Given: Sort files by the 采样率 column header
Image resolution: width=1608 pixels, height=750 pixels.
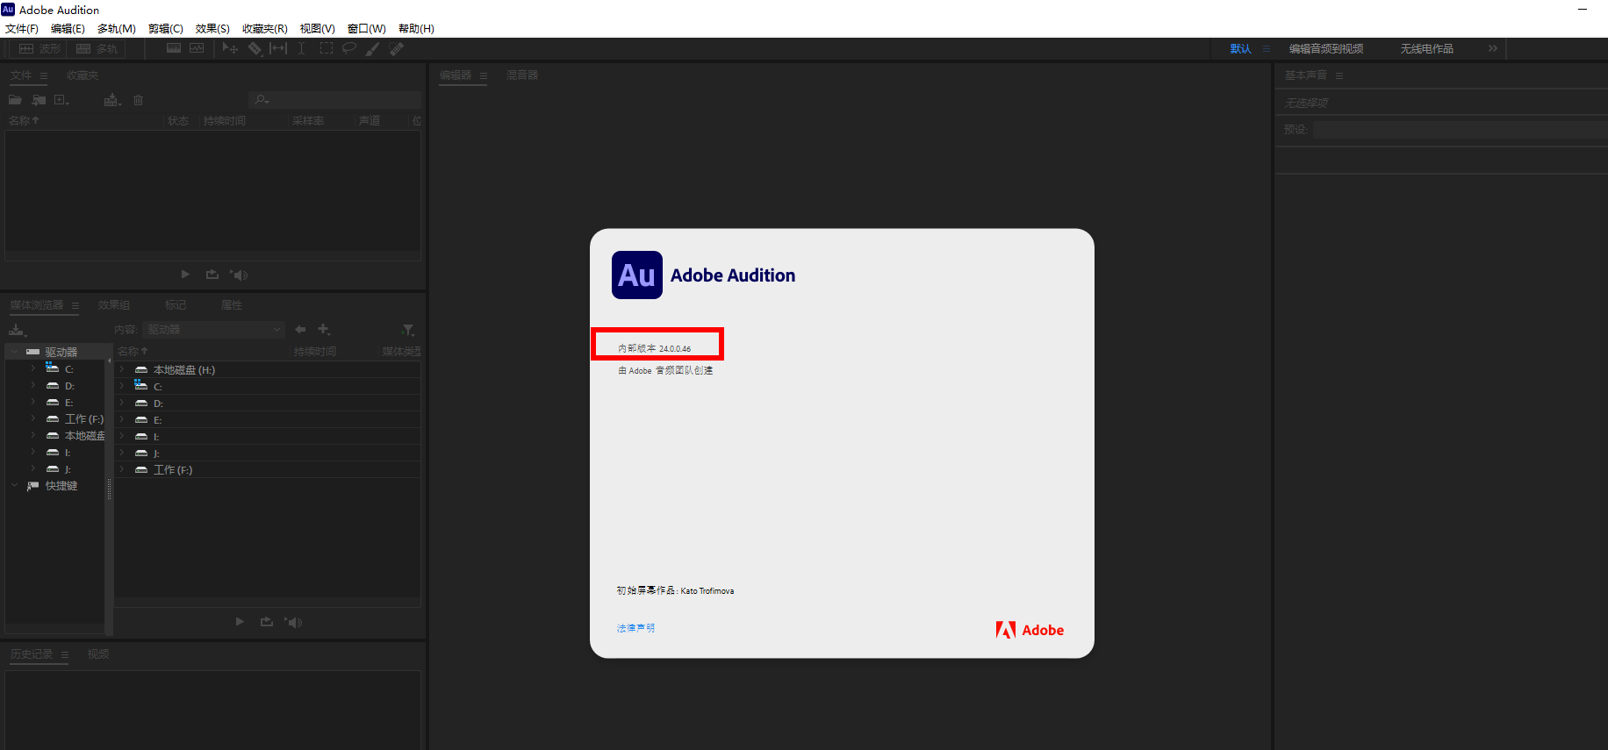Looking at the screenshot, I should click(x=308, y=121).
